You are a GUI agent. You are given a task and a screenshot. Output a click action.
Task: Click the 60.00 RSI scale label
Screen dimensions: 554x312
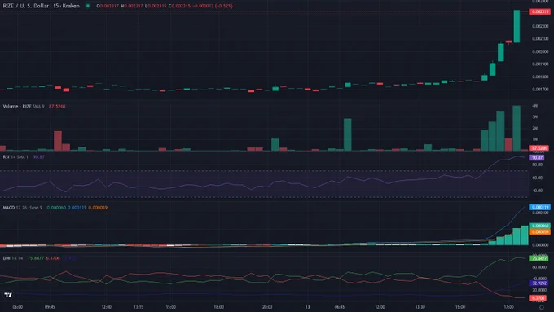coord(538,178)
